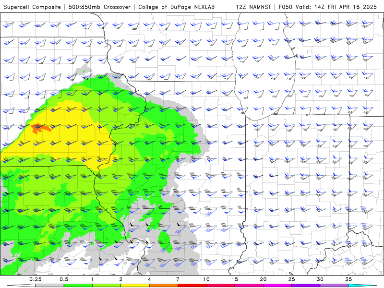384x288 pixels.
Task: Click the '500:850mb Crossover' header text
Action: pyautogui.click(x=100, y=7)
